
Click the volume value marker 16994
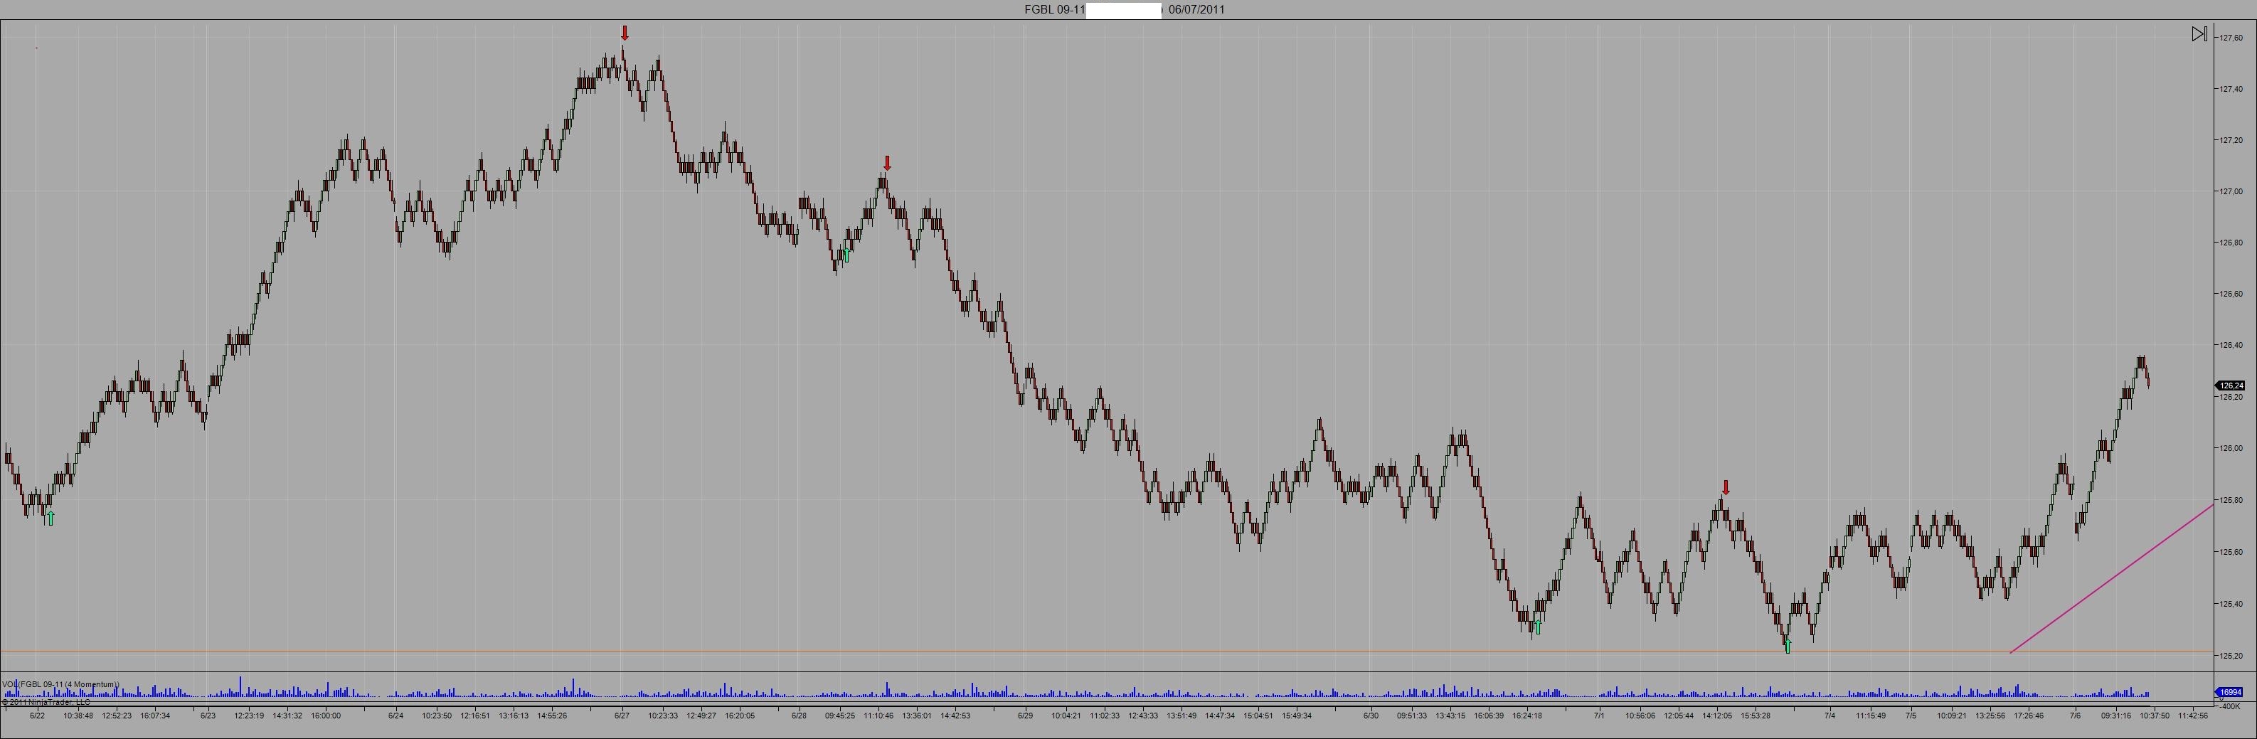point(2230,692)
